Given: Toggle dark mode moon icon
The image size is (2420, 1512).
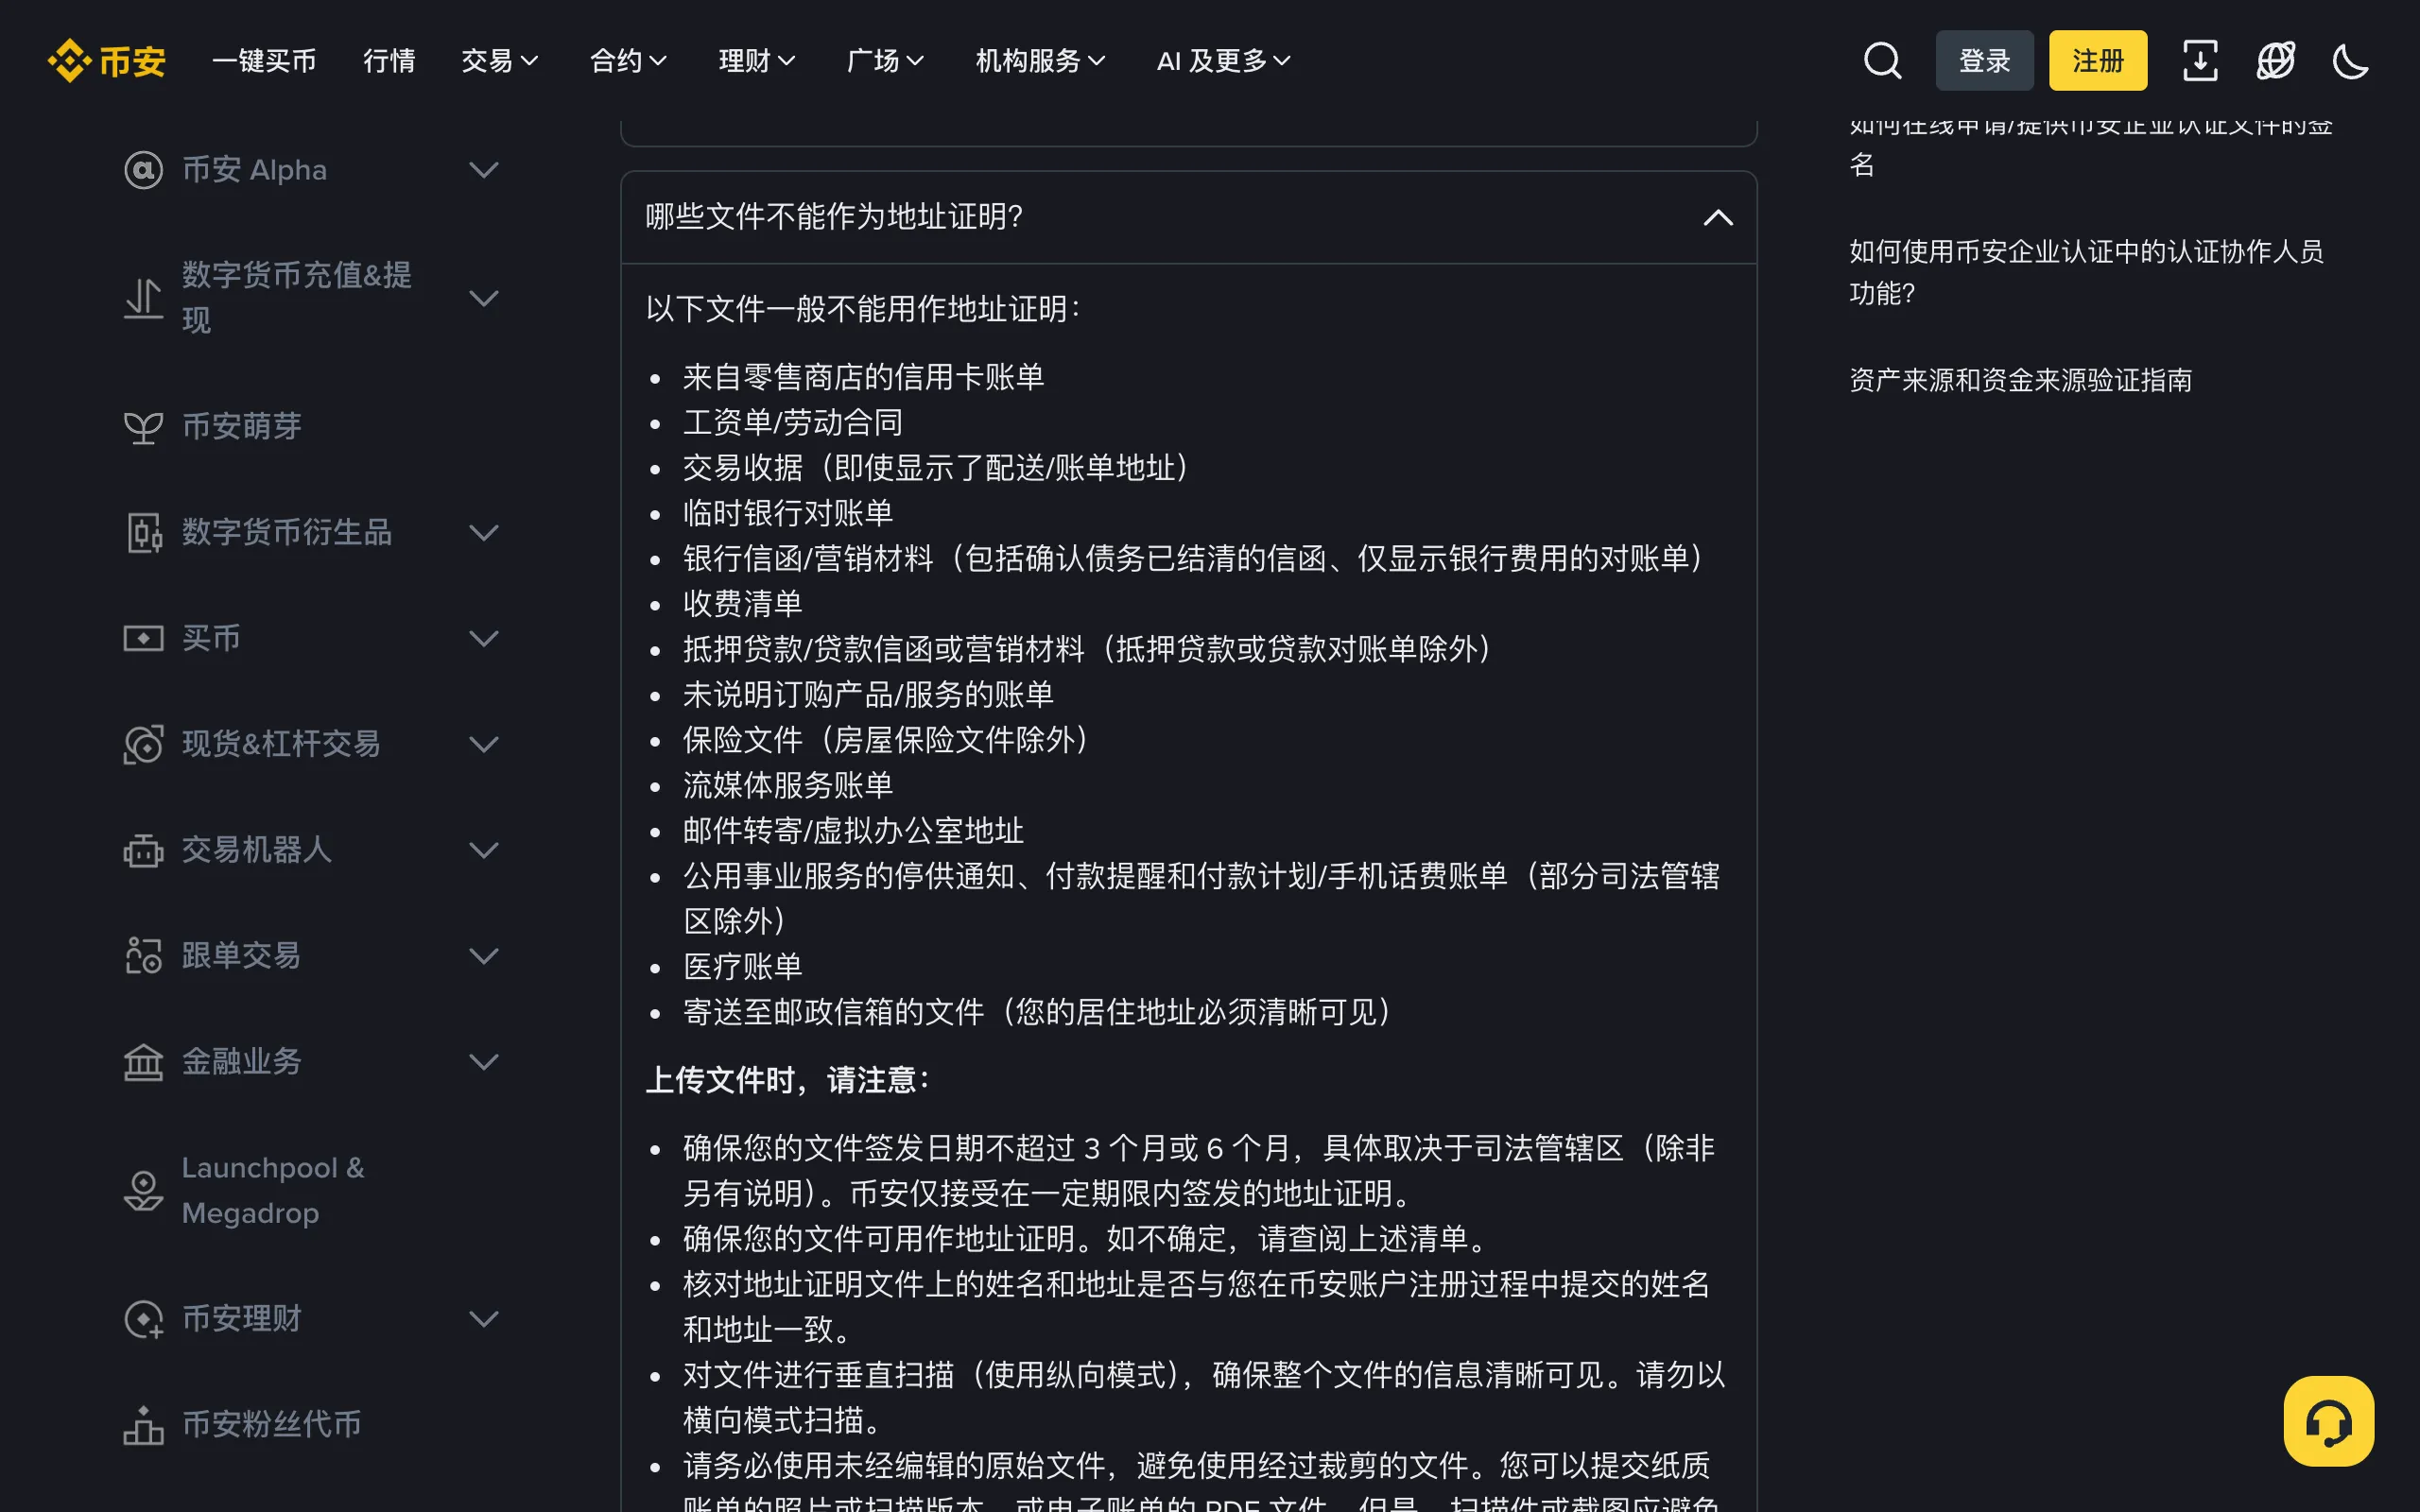Looking at the screenshot, I should [2350, 61].
